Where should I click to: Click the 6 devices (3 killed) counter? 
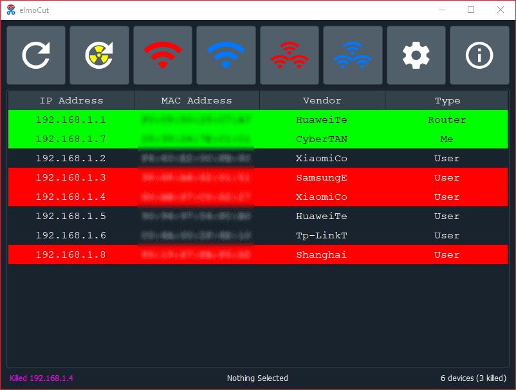point(474,378)
